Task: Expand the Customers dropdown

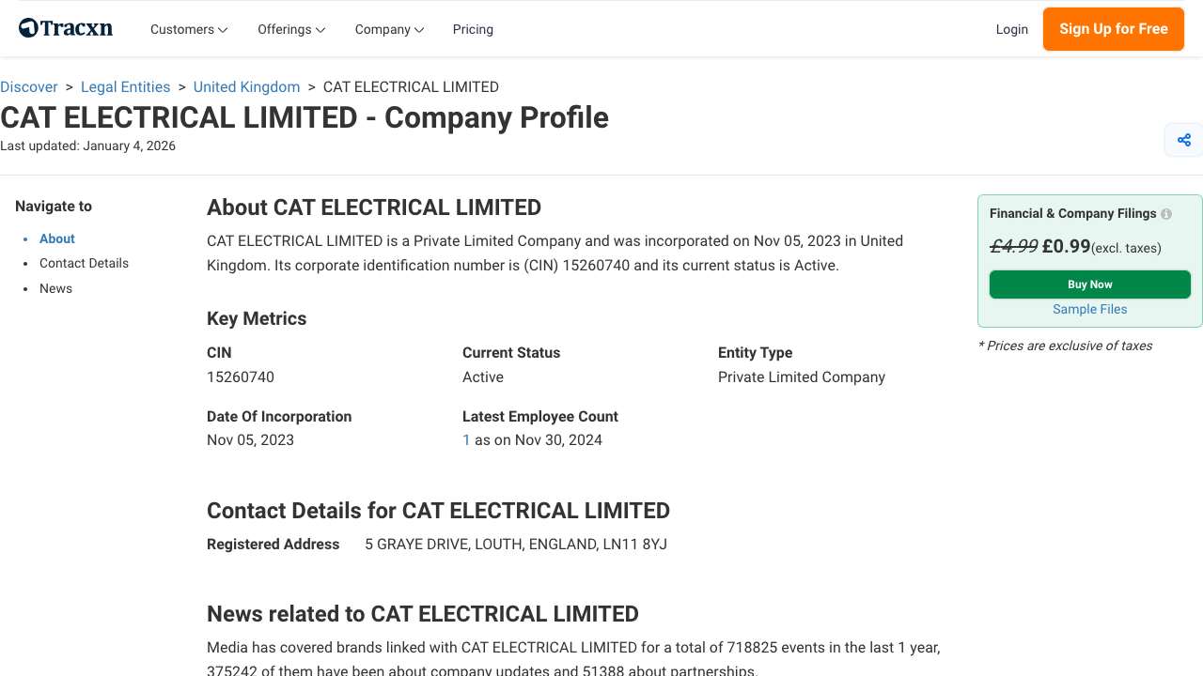Action: pos(188,29)
